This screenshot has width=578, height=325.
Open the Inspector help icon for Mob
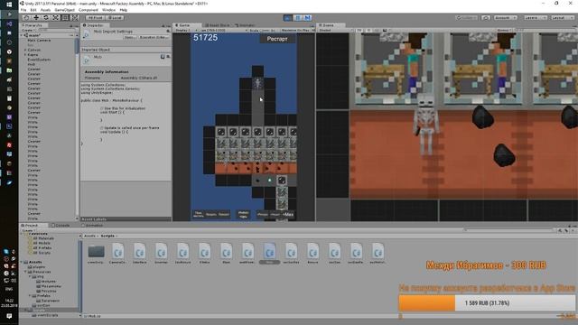[x=163, y=57]
